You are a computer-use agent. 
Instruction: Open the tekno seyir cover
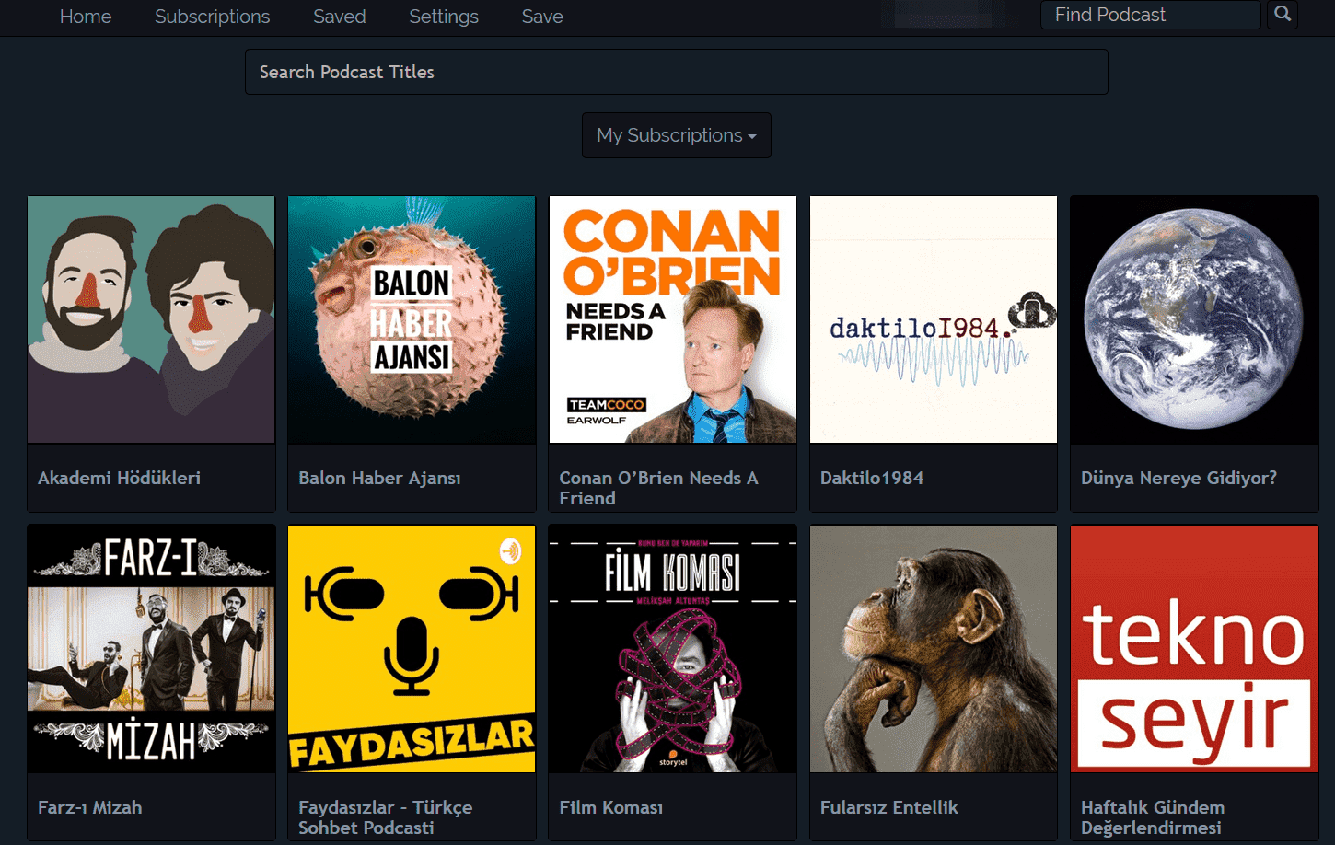1194,649
